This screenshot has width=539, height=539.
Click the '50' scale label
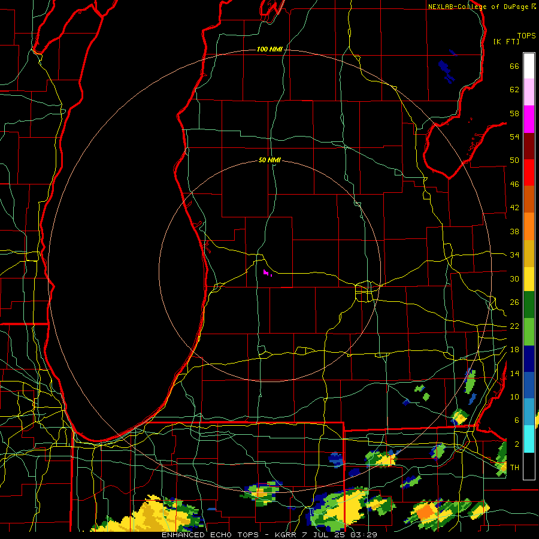[514, 161]
